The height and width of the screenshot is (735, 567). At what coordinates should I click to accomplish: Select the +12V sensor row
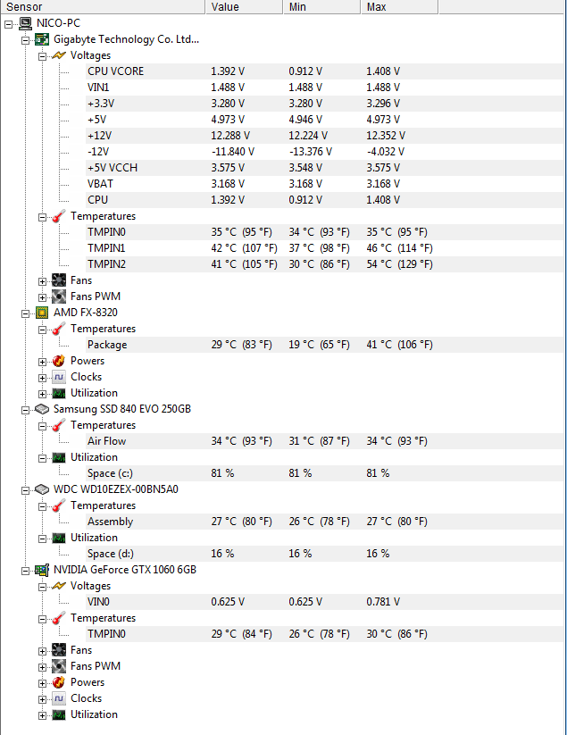coord(324,136)
